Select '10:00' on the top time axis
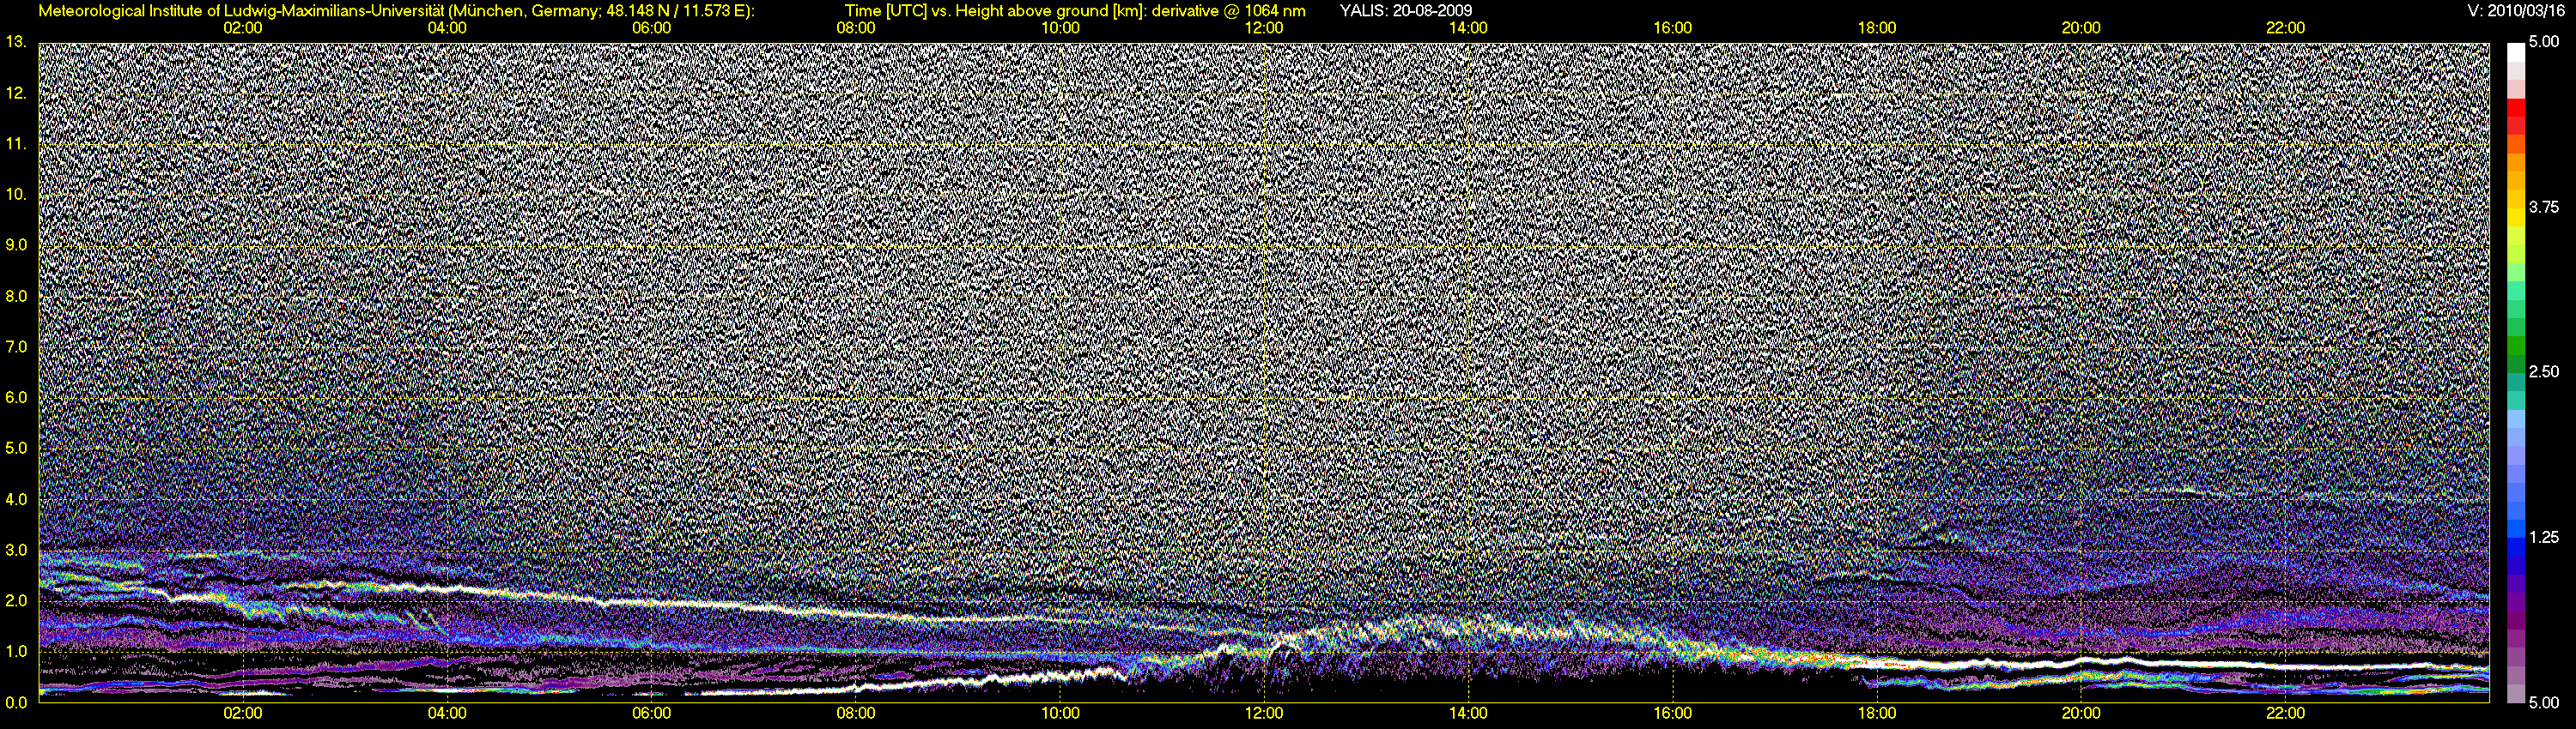Screen dimensions: 2576x729 click(1060, 28)
